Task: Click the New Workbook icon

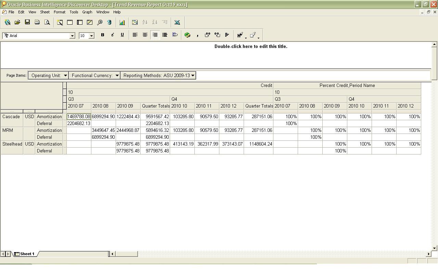Action: tap(8, 22)
